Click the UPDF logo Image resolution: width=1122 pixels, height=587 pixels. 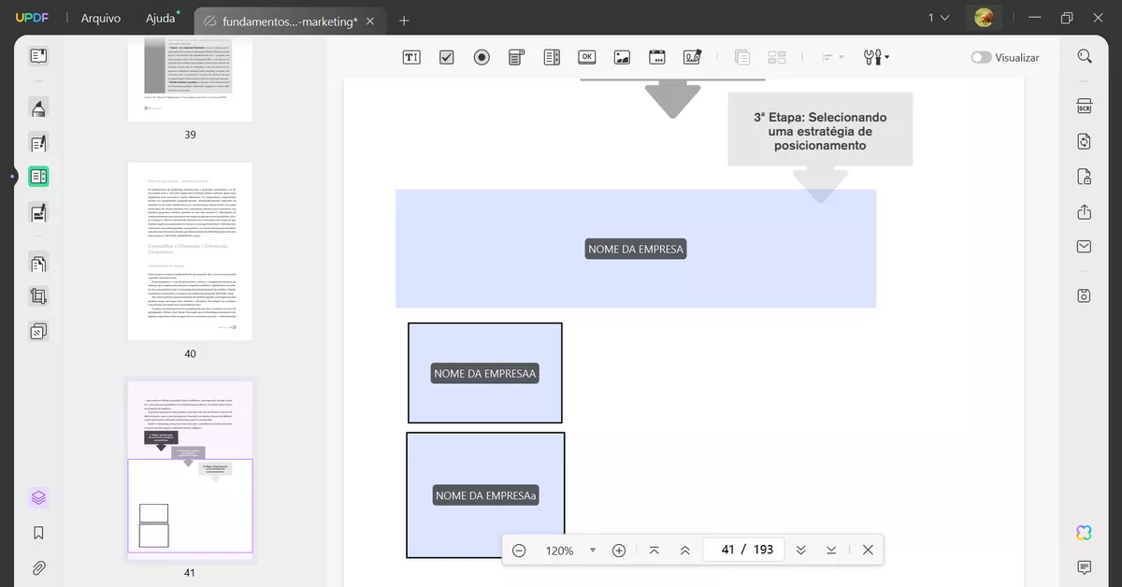pyautogui.click(x=31, y=18)
